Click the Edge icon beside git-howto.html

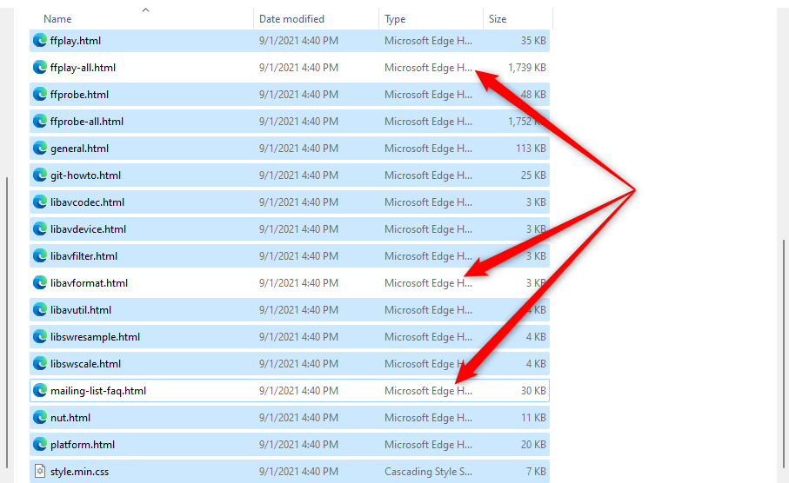pyautogui.click(x=40, y=175)
